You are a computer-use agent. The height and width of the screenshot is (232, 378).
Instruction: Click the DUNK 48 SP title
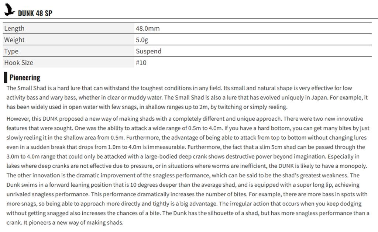35,13
